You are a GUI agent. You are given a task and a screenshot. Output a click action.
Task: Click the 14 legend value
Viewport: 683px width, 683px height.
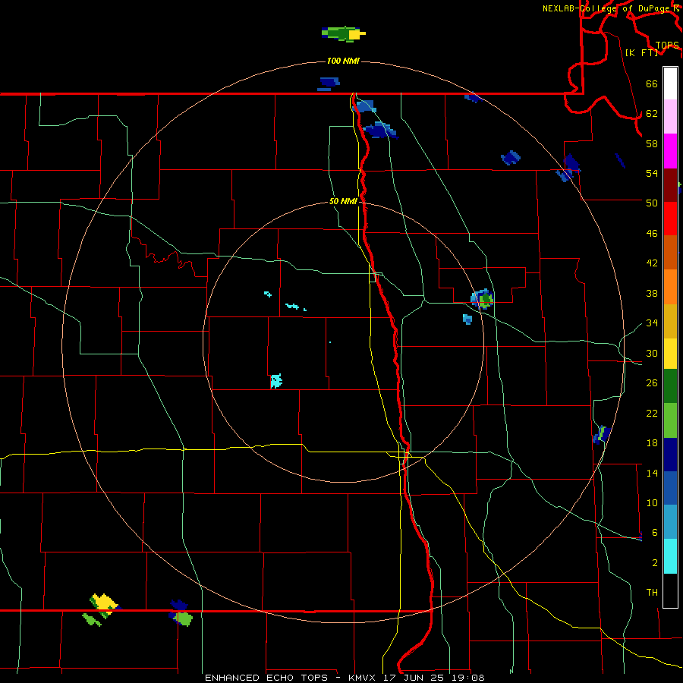652,473
